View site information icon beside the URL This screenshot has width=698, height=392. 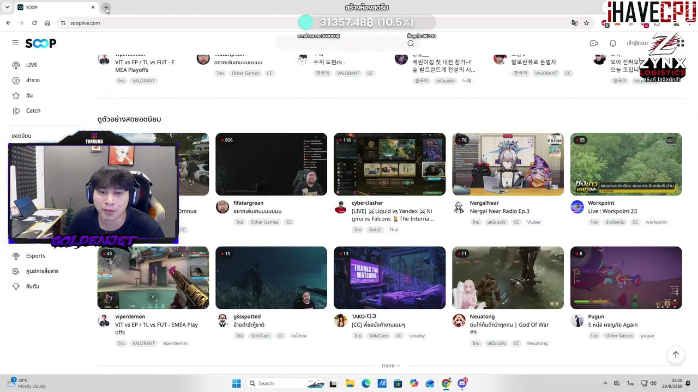pyautogui.click(x=63, y=23)
